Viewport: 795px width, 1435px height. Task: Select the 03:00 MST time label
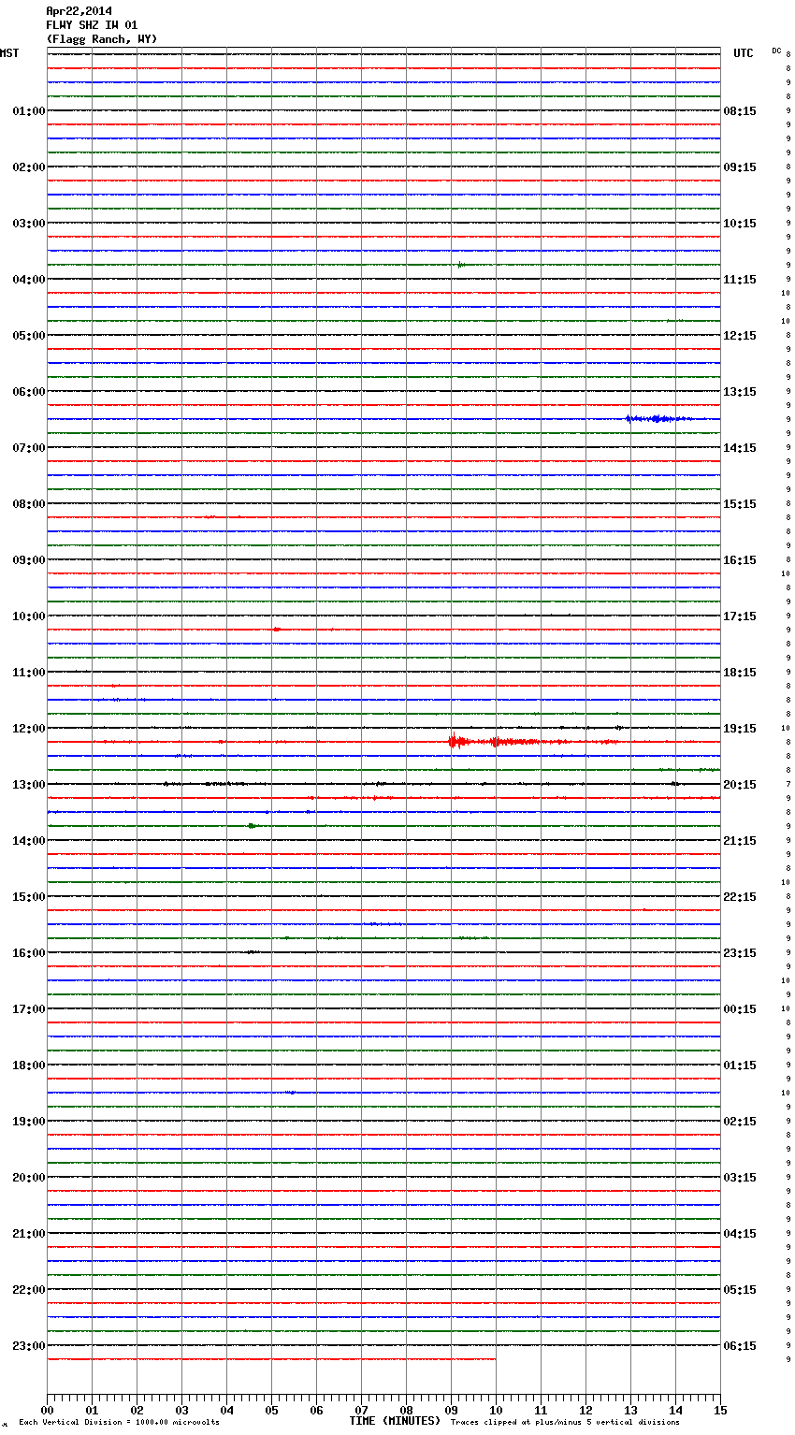(x=29, y=224)
